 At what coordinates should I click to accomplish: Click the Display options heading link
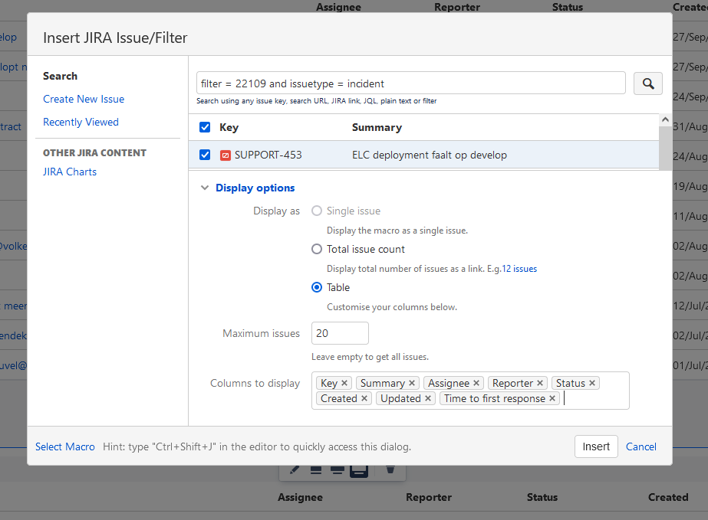[255, 188]
